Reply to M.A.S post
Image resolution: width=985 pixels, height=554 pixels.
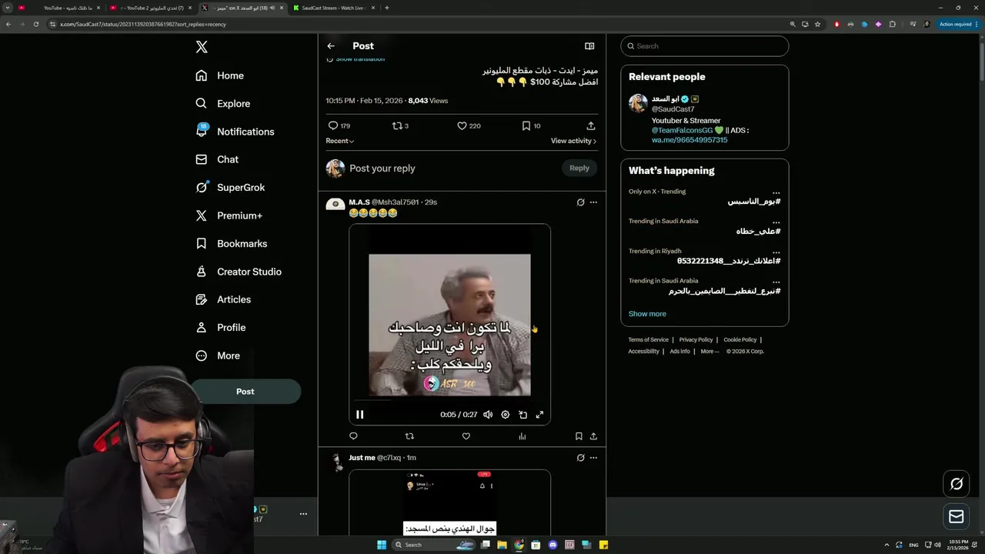coord(353,436)
